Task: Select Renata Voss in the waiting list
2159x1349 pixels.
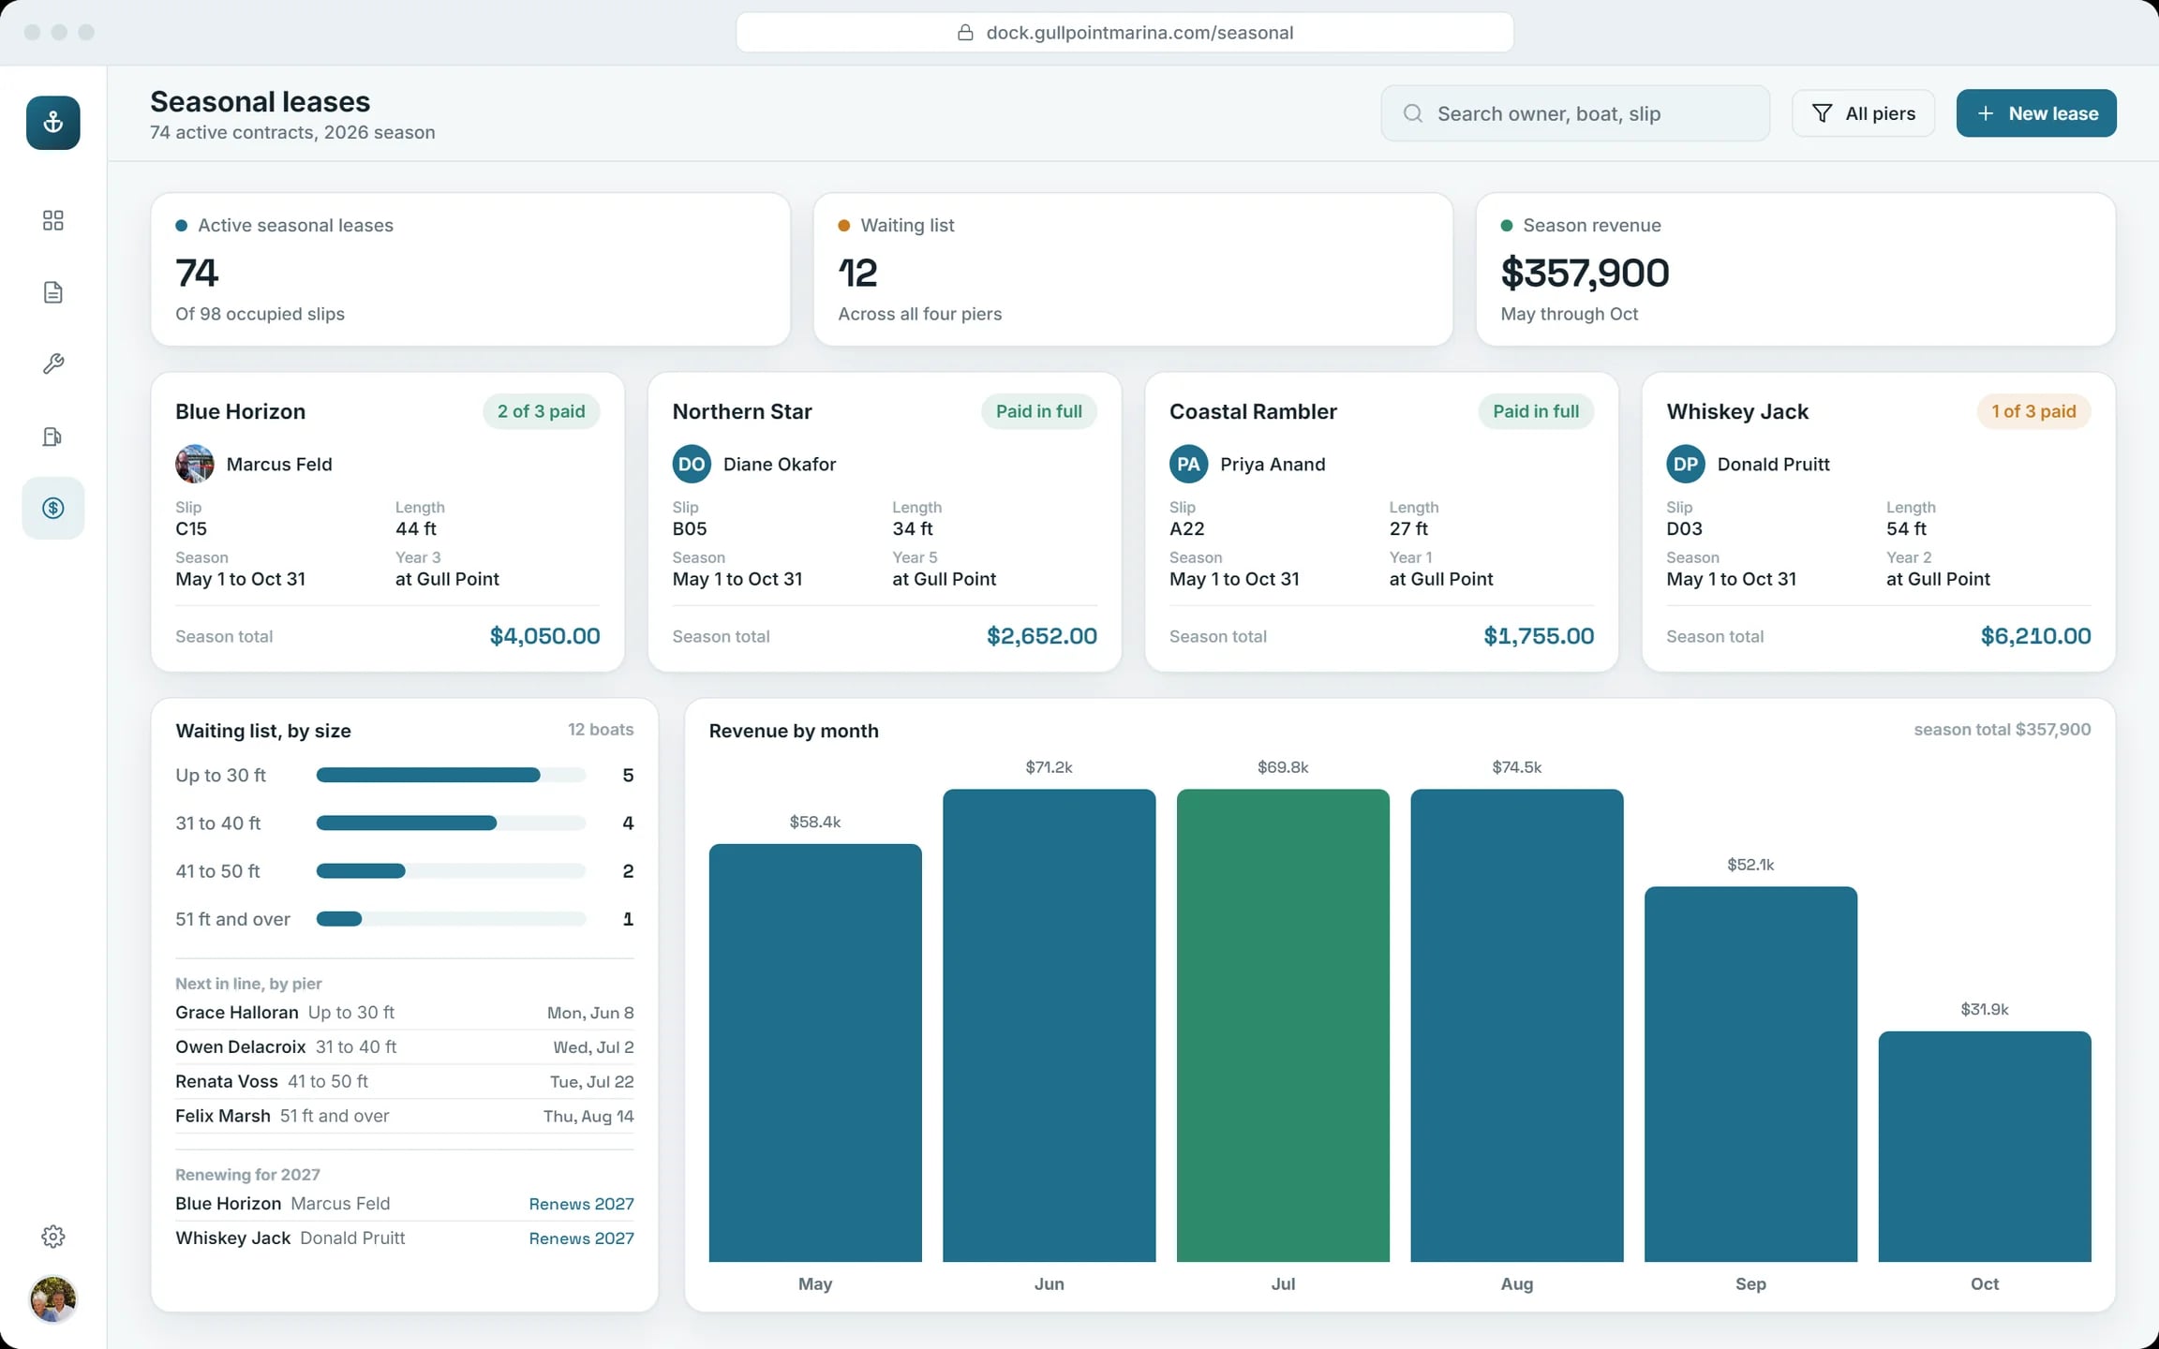Action: (405, 1081)
